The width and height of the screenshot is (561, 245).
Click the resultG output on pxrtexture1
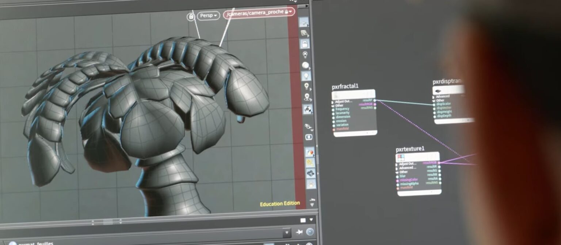(439, 171)
